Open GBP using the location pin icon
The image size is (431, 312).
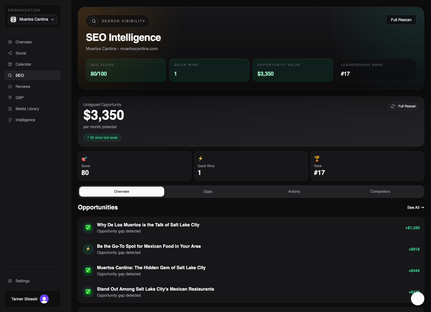10,98
